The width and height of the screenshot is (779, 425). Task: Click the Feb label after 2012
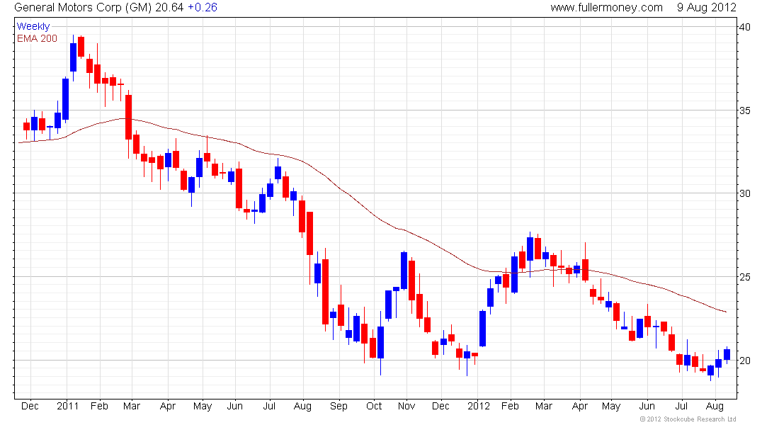point(510,406)
